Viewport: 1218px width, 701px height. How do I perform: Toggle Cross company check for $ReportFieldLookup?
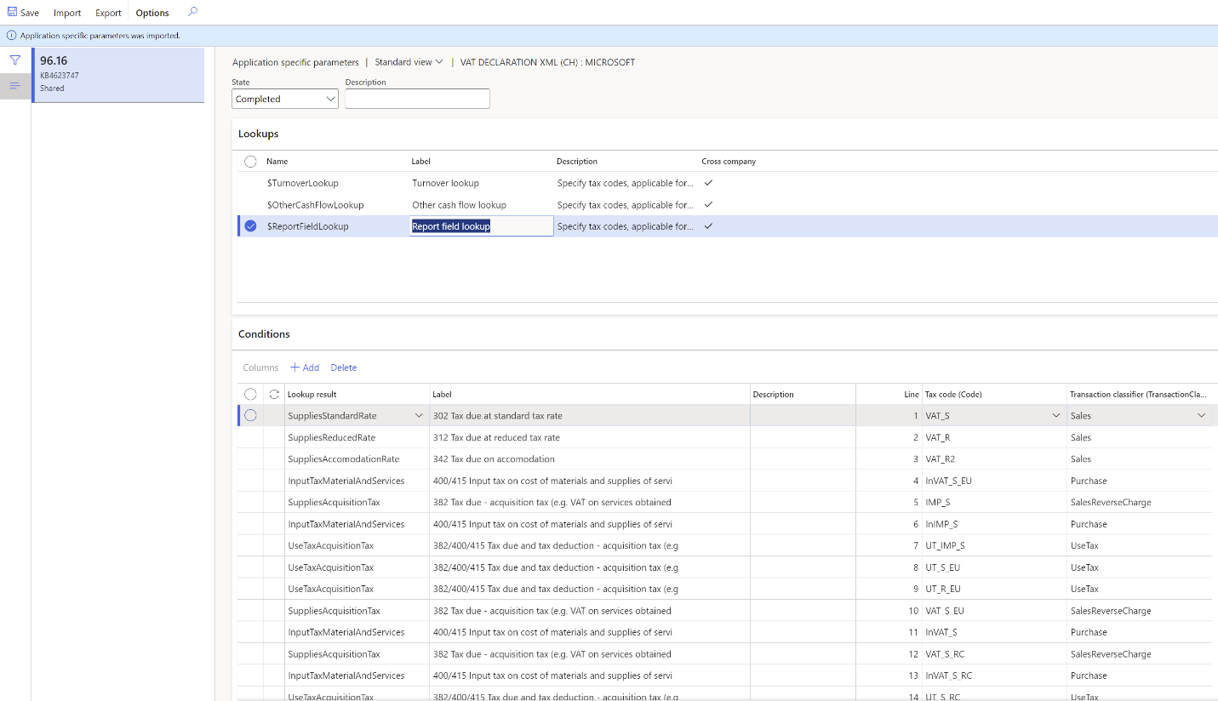(x=708, y=226)
